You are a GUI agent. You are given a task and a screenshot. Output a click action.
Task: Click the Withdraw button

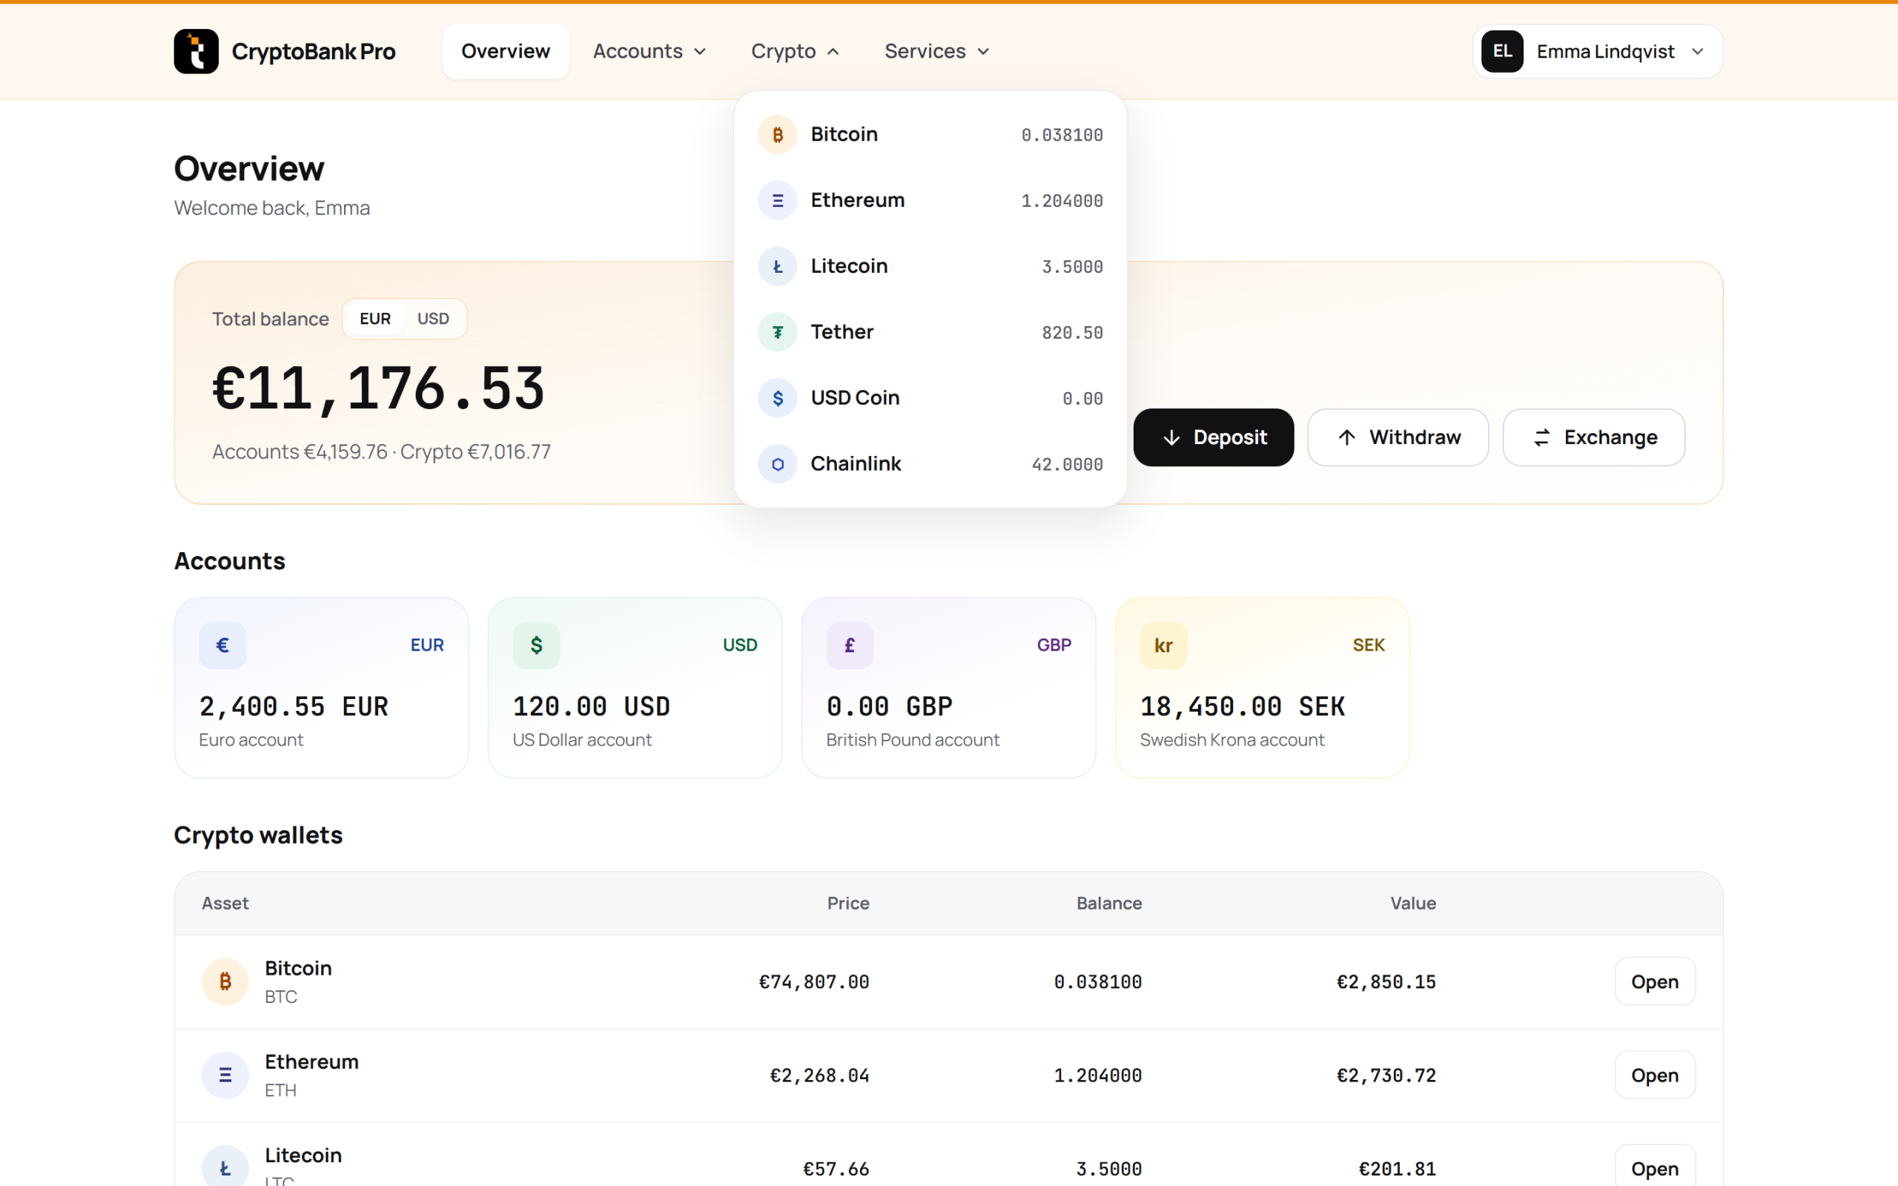(x=1398, y=437)
